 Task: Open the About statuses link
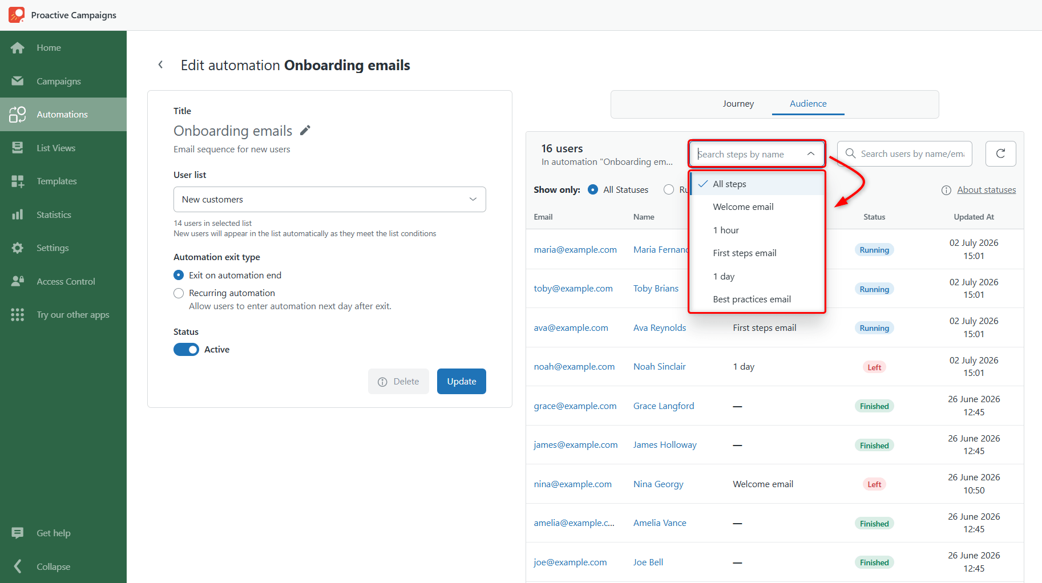coord(986,190)
